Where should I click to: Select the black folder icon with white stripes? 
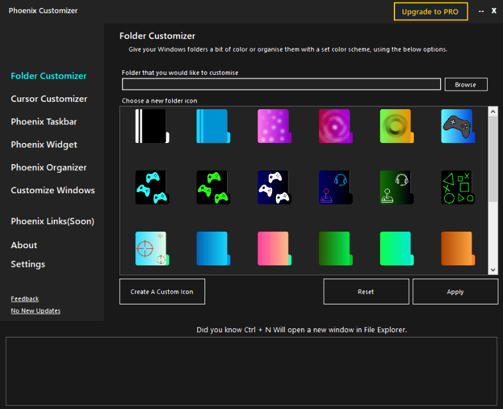pos(152,126)
